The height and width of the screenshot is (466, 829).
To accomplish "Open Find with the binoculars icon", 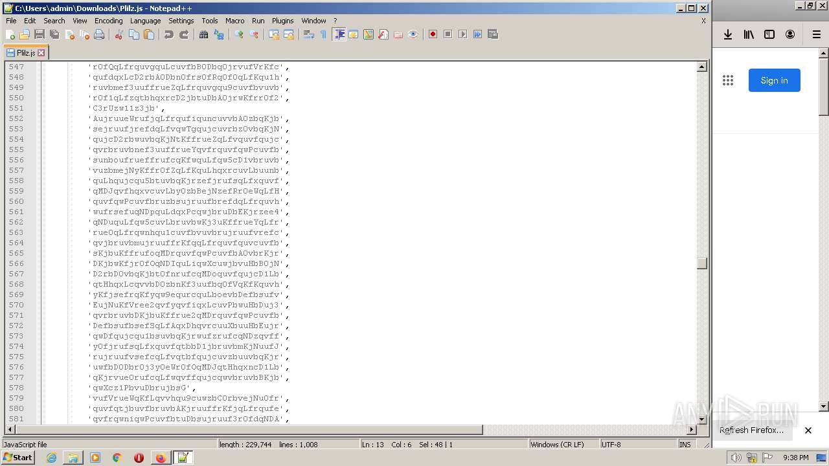I will [204, 34].
